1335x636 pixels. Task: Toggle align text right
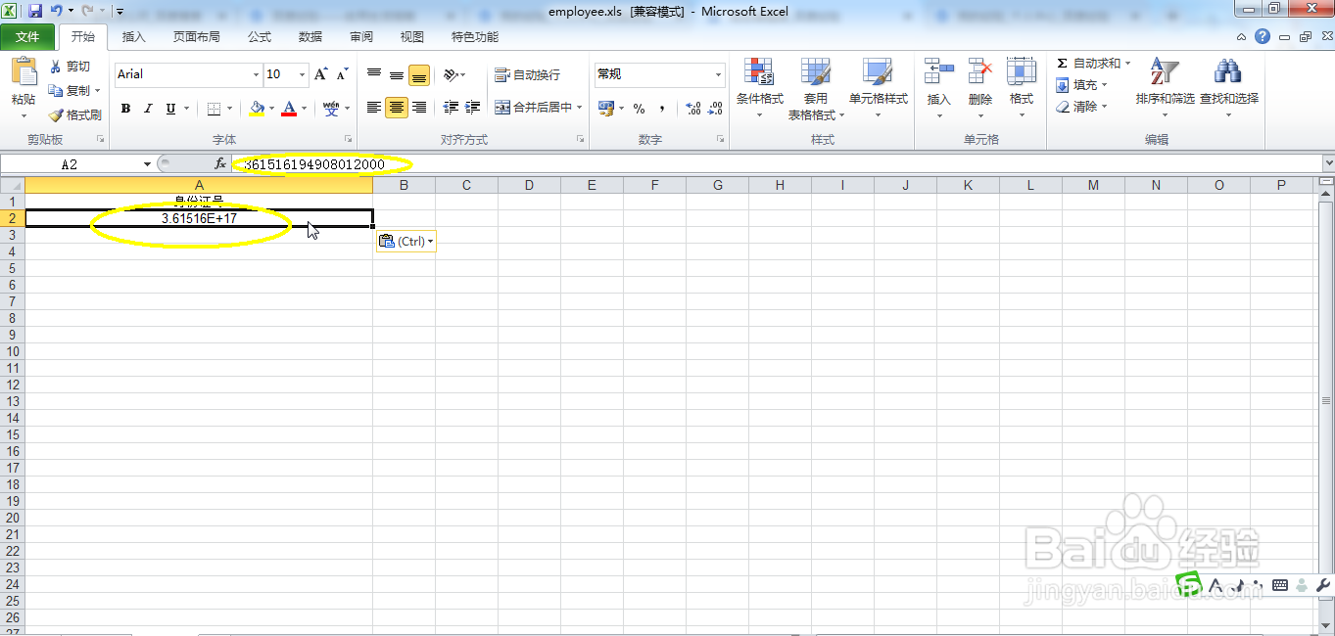pos(419,108)
